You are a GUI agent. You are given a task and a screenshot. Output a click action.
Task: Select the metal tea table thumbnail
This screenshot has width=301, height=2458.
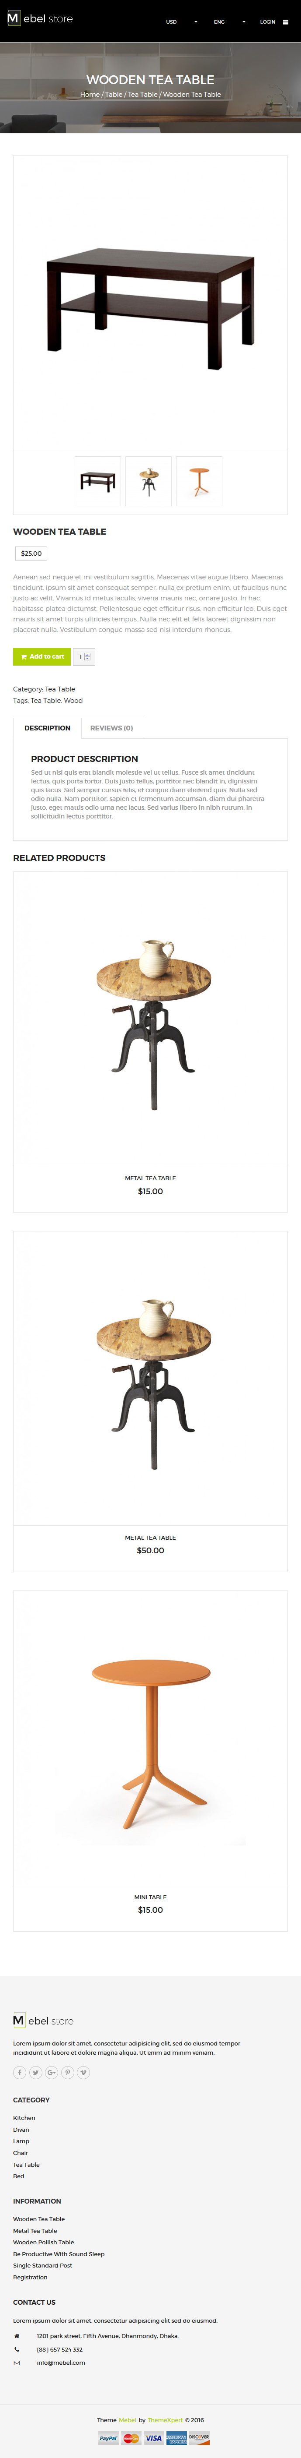click(149, 481)
